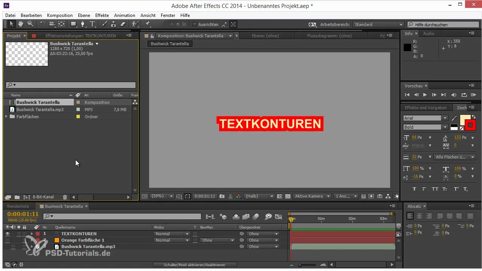
Task: Switch to the Renderliste tab
Action: [x=18, y=206]
